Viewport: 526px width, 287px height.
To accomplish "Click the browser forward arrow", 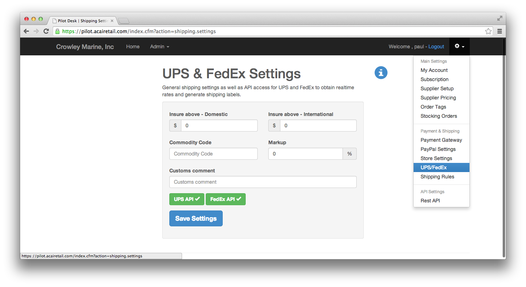I will point(36,31).
